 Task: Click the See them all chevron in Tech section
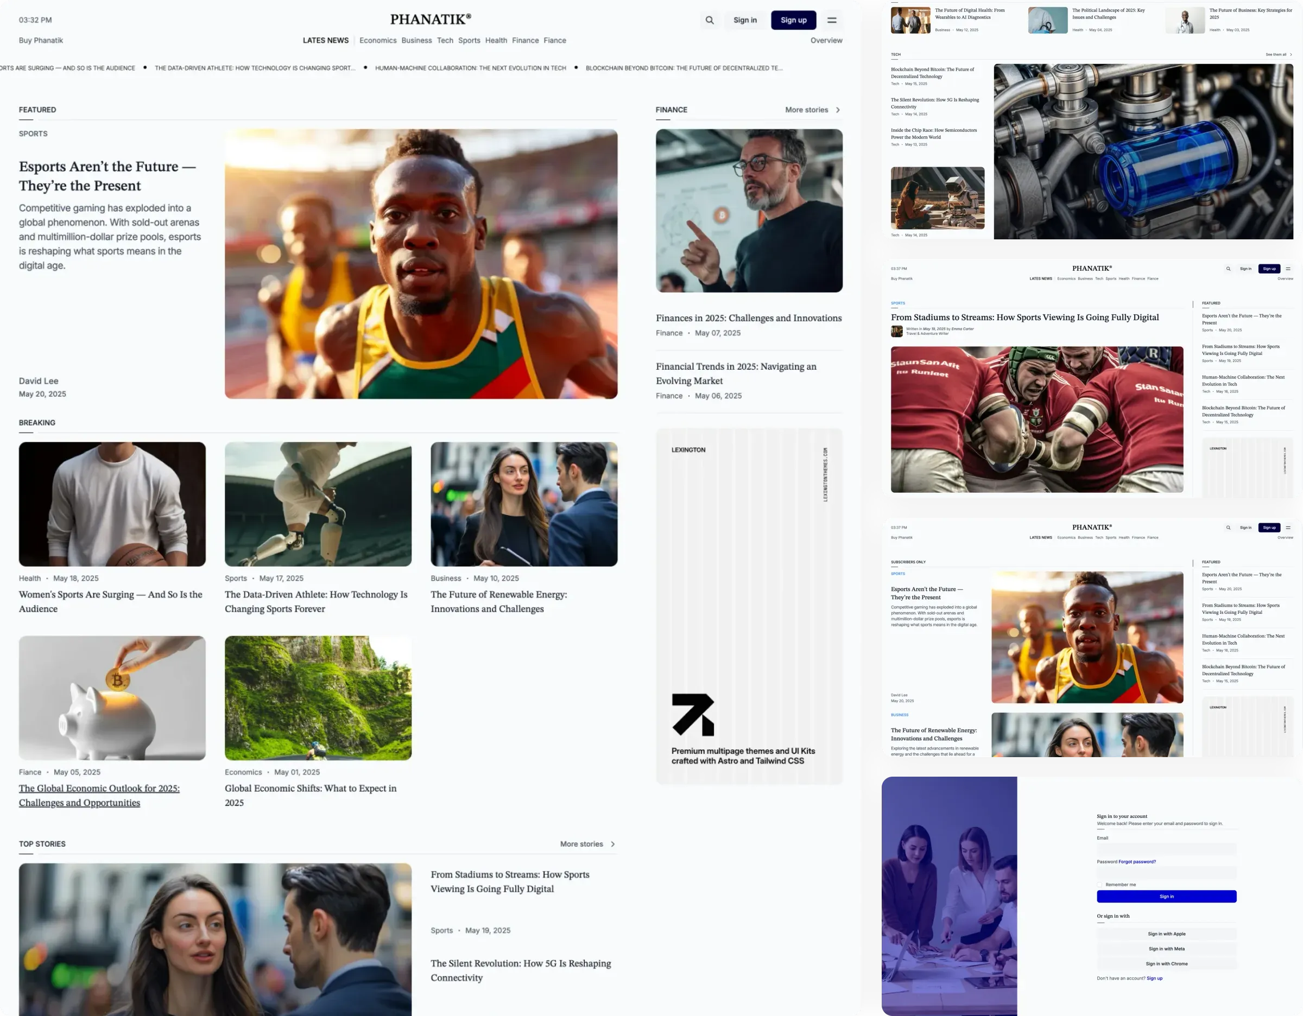pyautogui.click(x=1291, y=54)
